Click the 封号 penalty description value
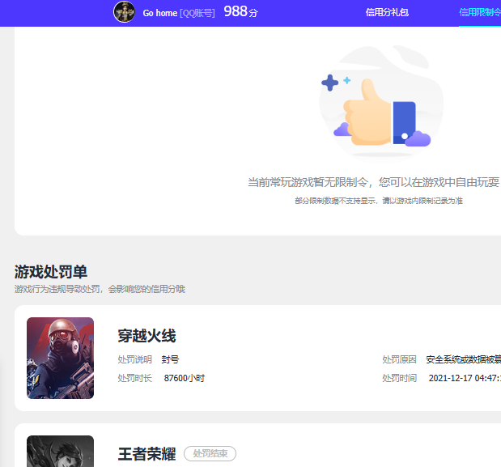This screenshot has height=467, width=501. click(170, 359)
